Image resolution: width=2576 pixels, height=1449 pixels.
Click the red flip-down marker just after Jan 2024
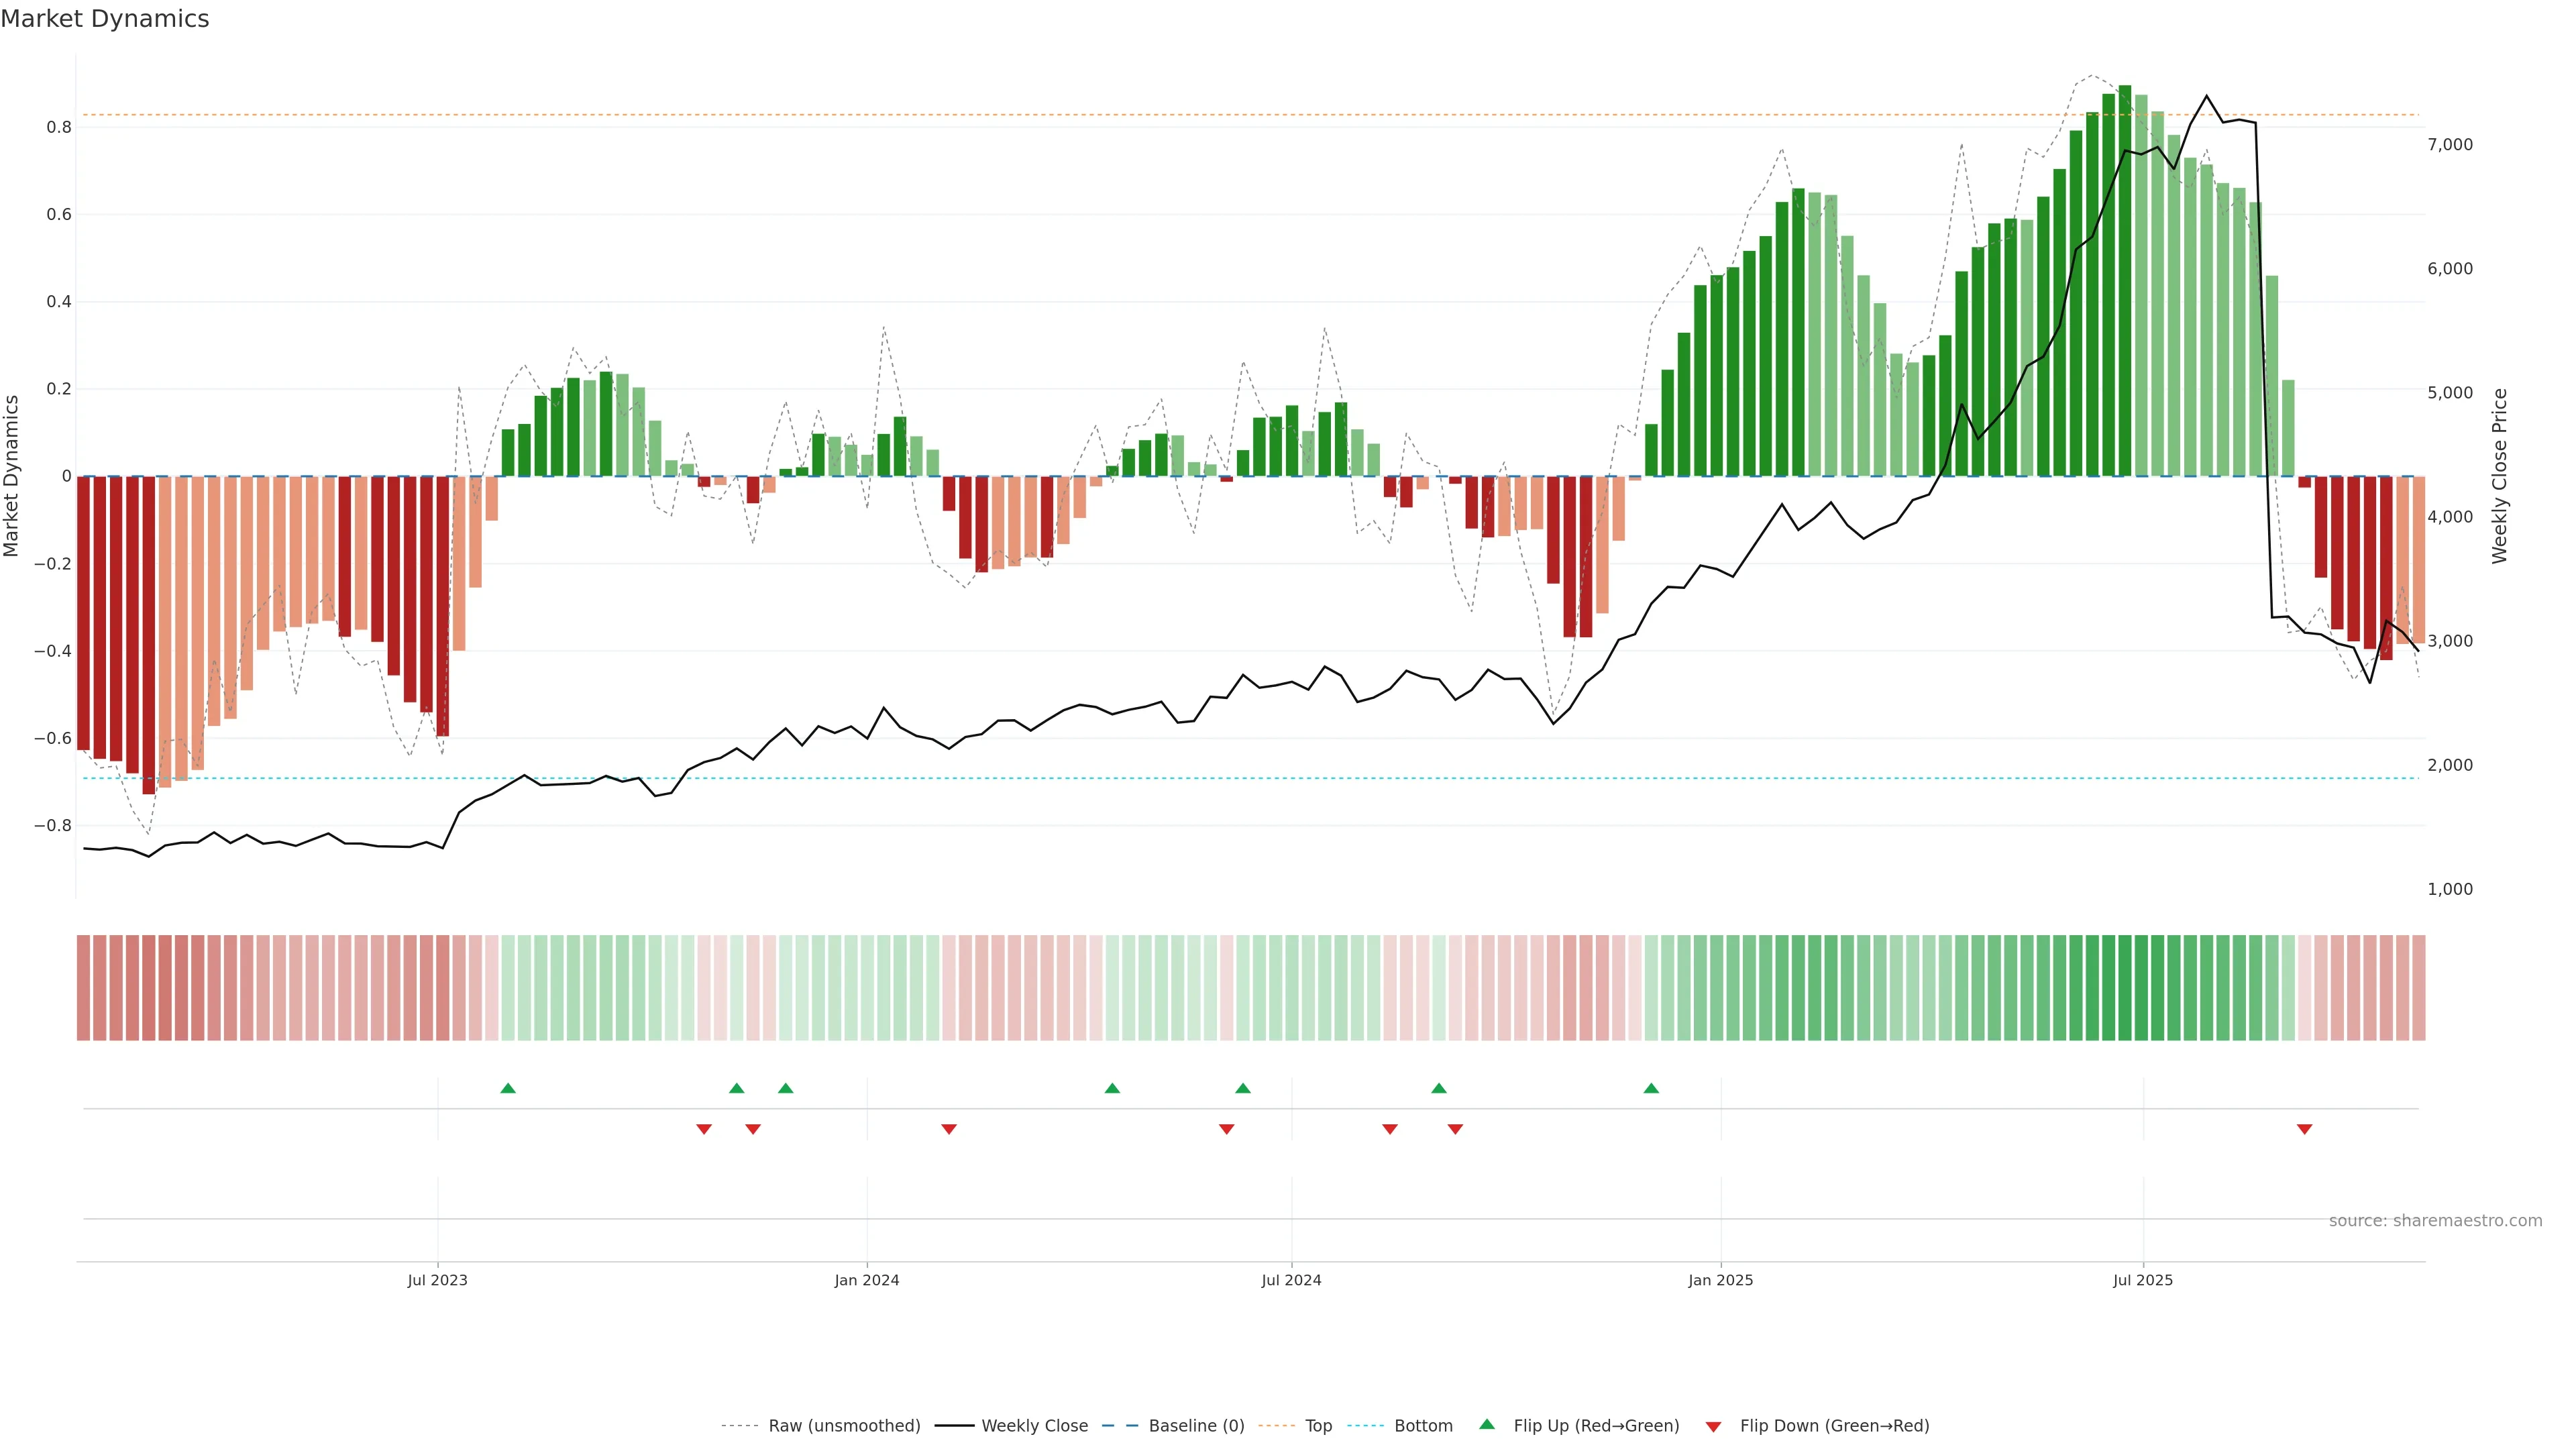tap(949, 1129)
